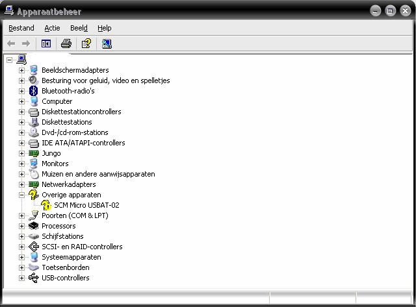Click the Diskettestationcontrollers icon
This screenshot has width=416, height=307.
pos(34,112)
